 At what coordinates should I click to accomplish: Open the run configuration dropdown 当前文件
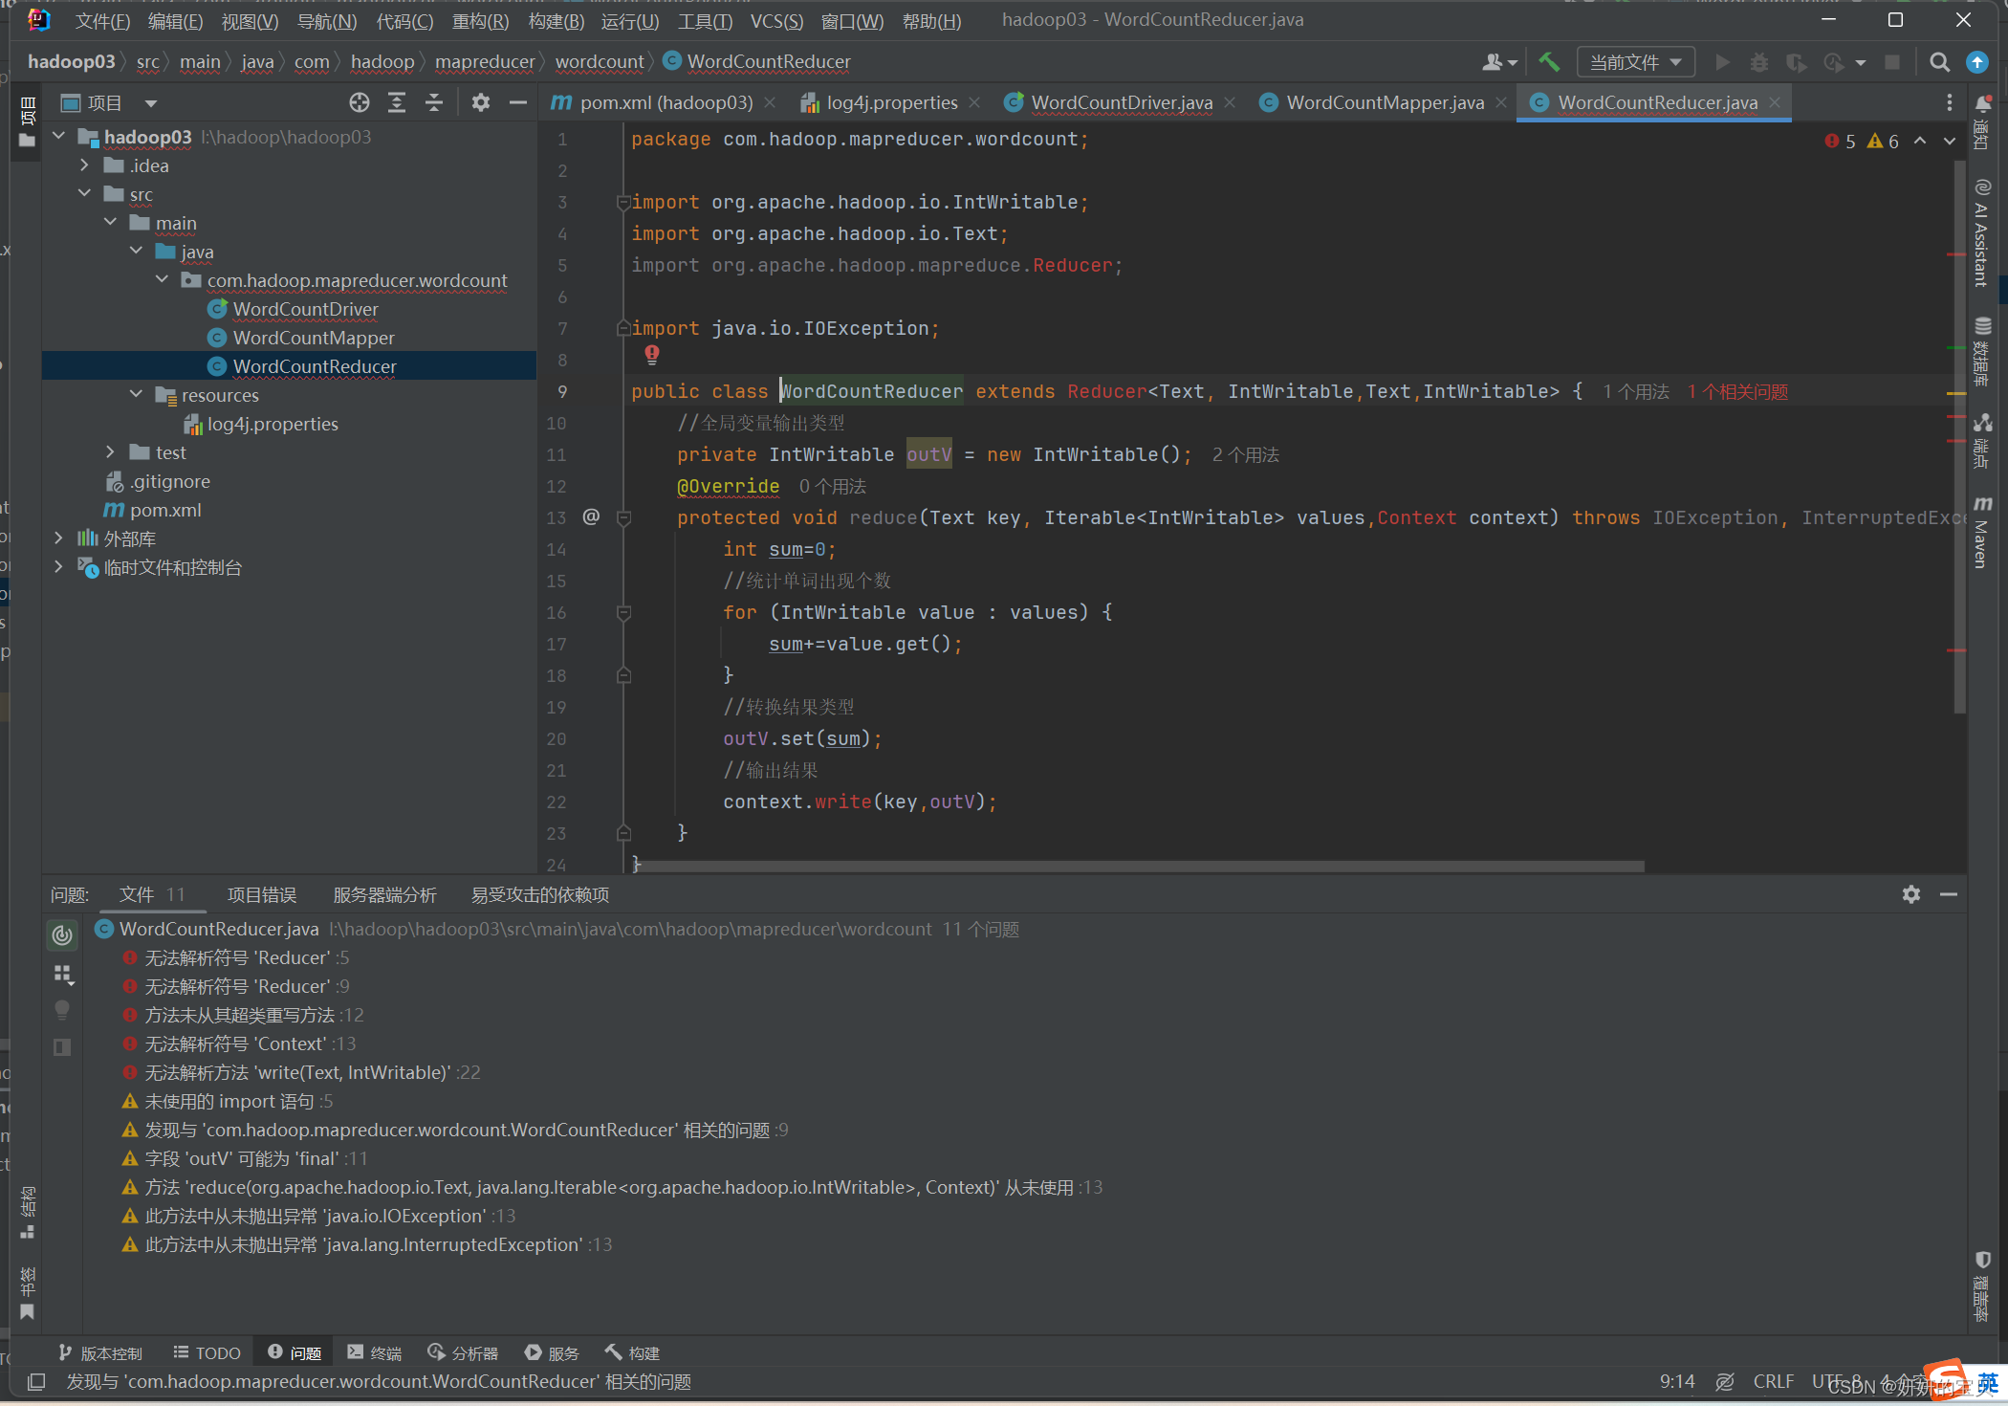[1634, 62]
